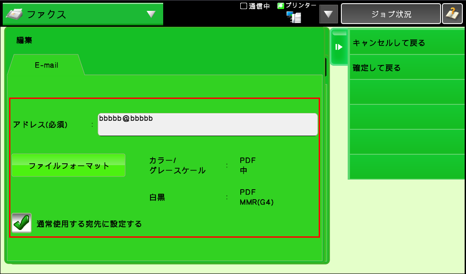
Task: Open the ジョブ状況 job status button
Action: tap(391, 14)
